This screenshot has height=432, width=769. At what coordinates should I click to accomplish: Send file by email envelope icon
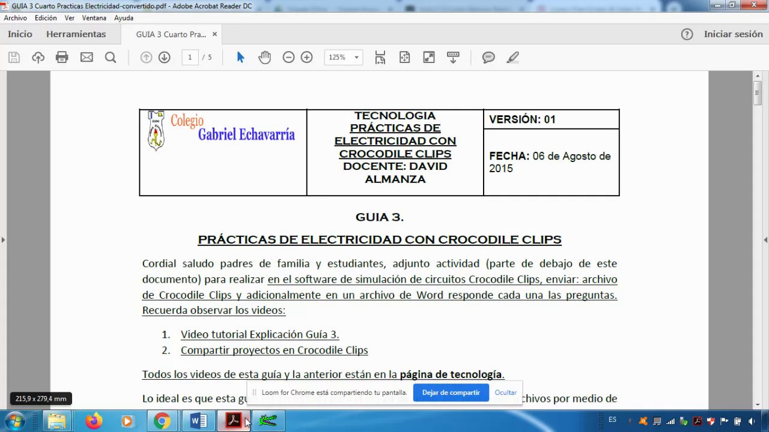pos(87,58)
